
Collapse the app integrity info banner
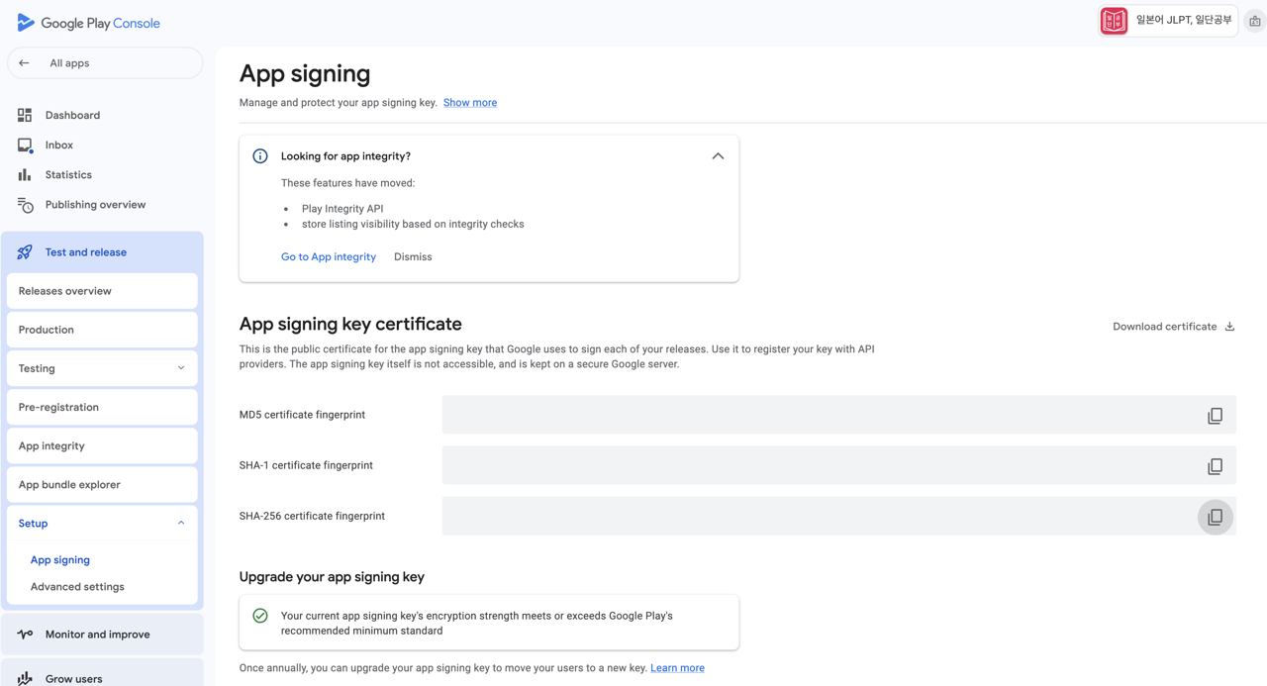(x=718, y=155)
